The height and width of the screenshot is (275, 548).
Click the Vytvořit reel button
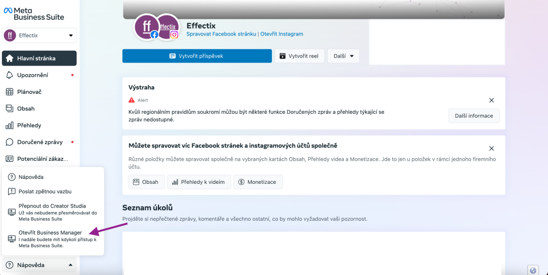[300, 56]
